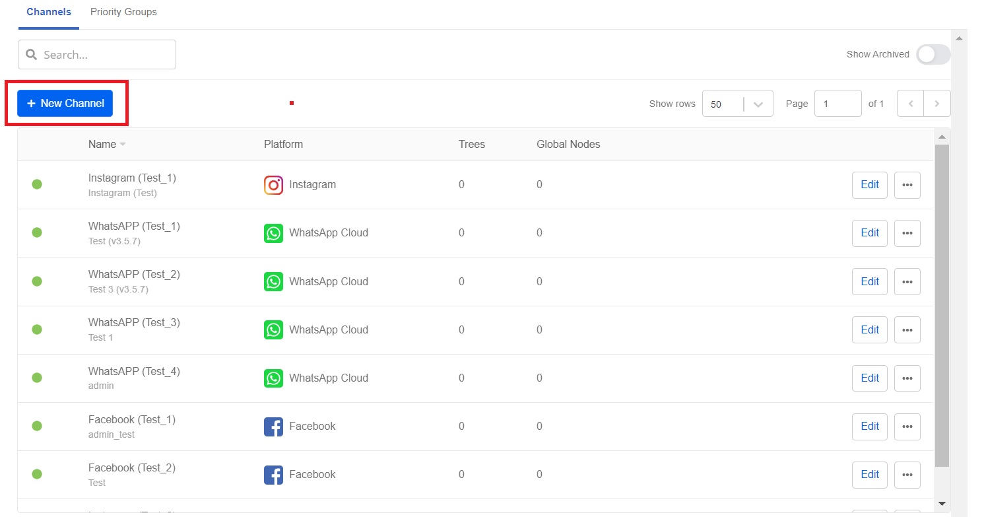The image size is (984, 517).
Task: Open the Show rows dropdown
Action: 737,104
